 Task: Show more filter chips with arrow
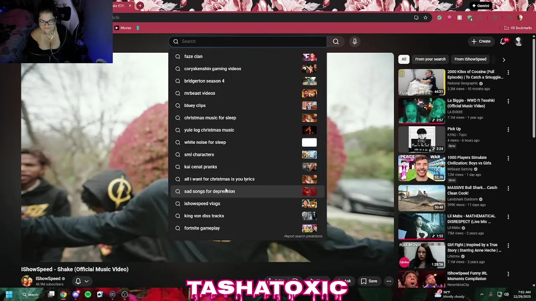tap(504, 59)
